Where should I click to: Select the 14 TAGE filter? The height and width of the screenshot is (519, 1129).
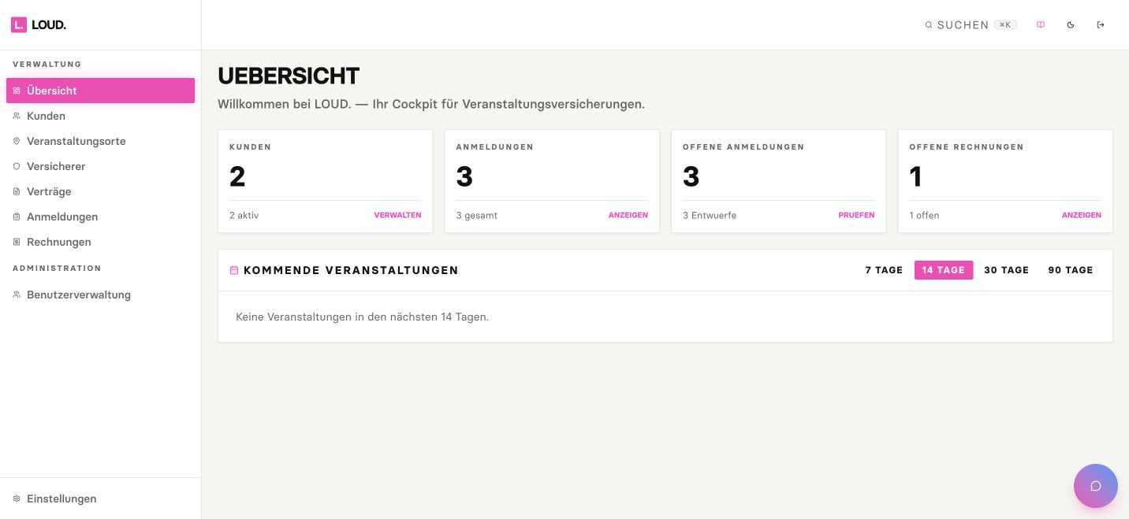click(944, 270)
